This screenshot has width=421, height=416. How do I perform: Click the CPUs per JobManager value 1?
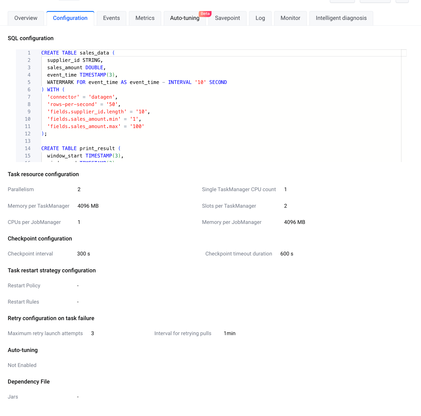tap(79, 222)
